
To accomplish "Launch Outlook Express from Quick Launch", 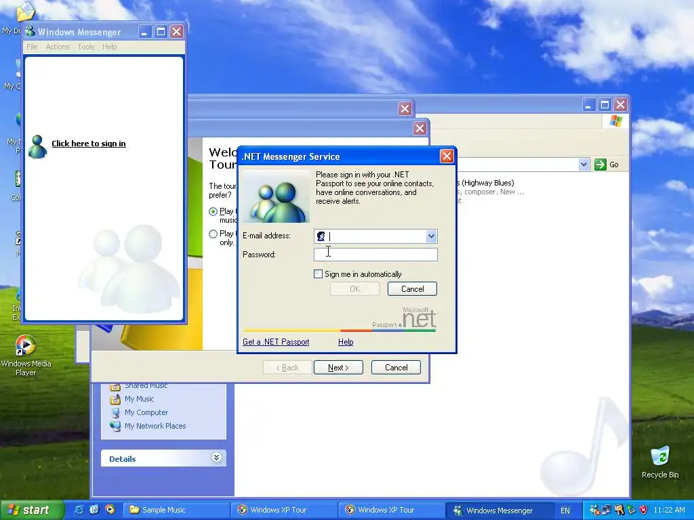I will 94,510.
